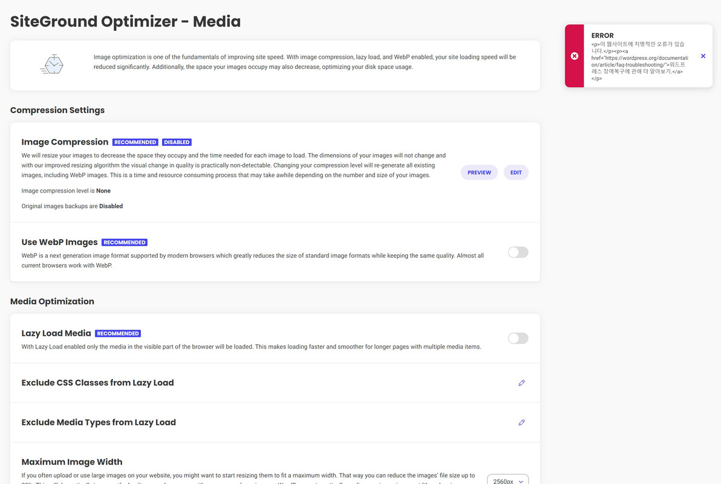The height and width of the screenshot is (484, 721).
Task: Edit Exclude Media Types from Lazy Load
Action: 521,422
